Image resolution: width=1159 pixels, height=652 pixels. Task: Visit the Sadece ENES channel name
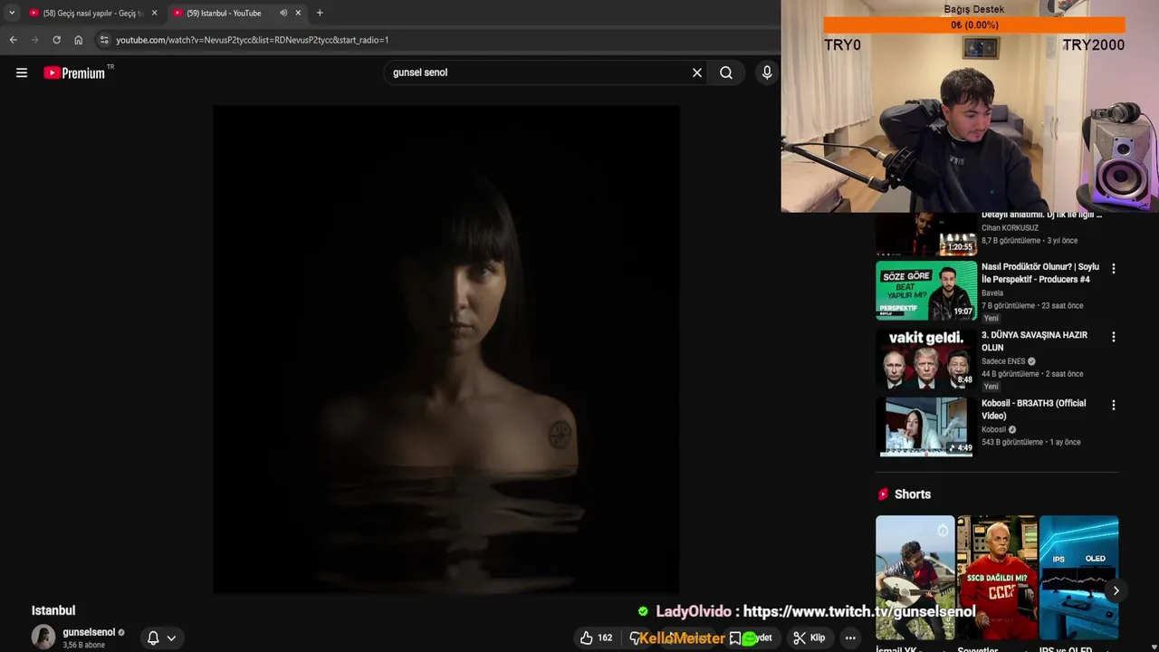tap(1003, 361)
